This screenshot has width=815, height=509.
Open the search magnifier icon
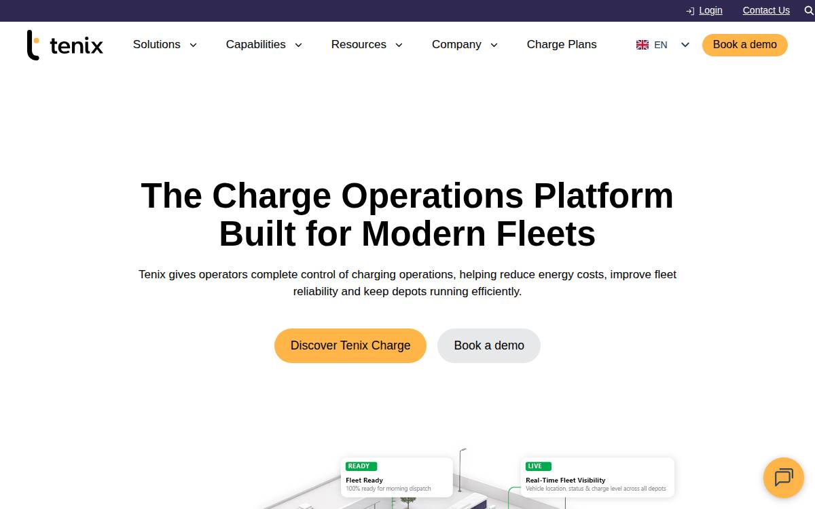point(808,10)
